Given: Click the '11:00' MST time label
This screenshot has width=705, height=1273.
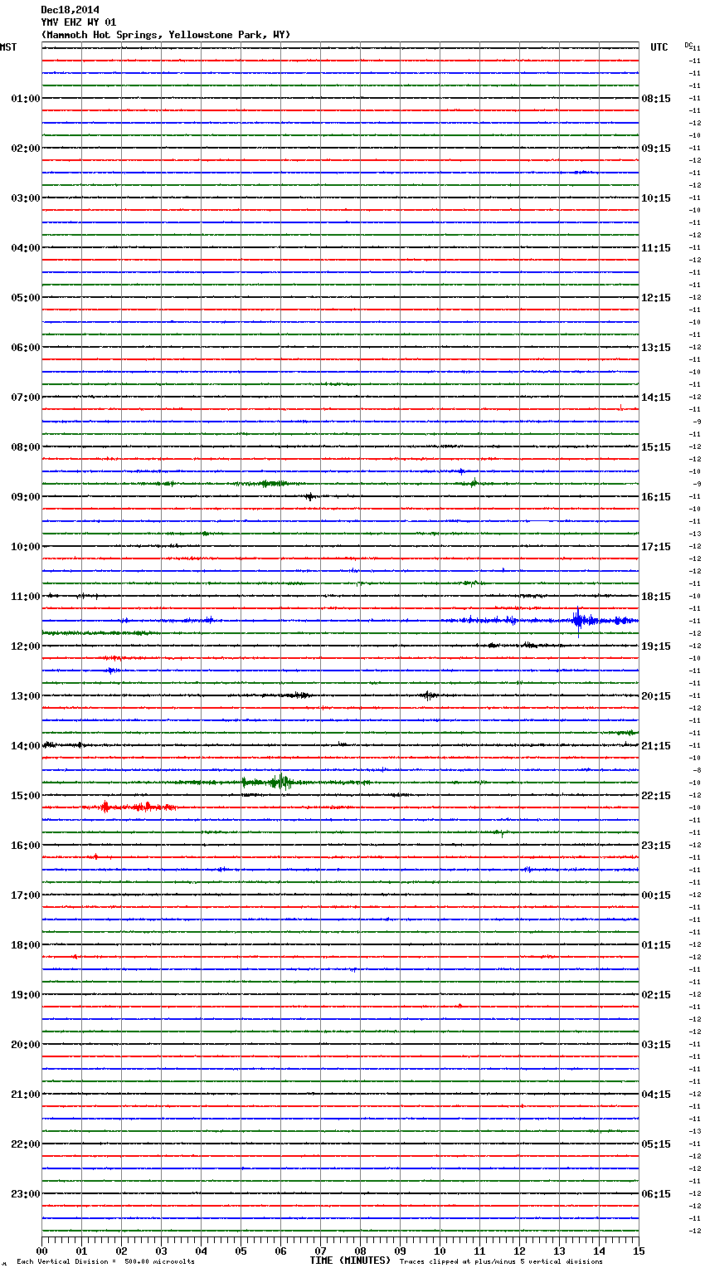Looking at the screenshot, I should pos(25,597).
